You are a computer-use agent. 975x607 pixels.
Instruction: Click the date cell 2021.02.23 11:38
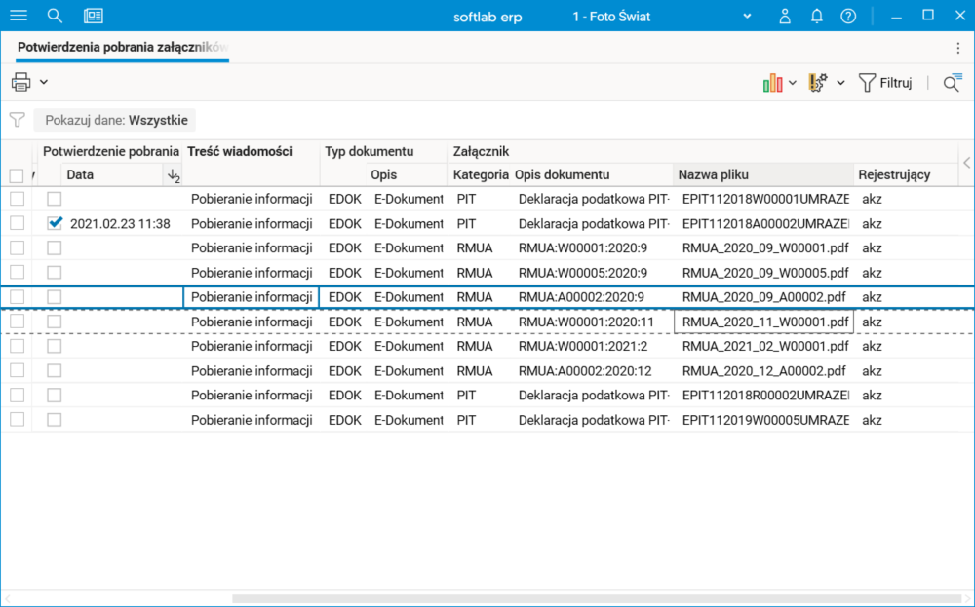pyautogui.click(x=120, y=224)
